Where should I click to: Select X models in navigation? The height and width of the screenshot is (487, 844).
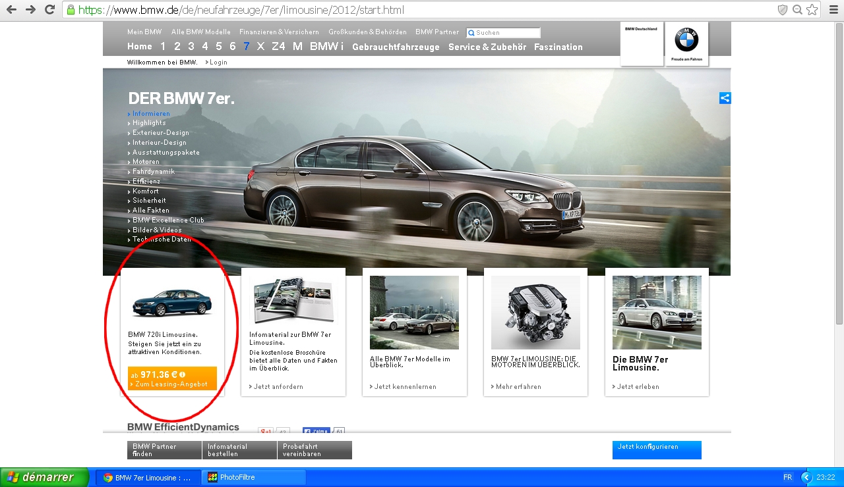(x=261, y=47)
